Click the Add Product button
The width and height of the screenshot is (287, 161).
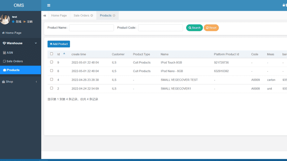59,44
